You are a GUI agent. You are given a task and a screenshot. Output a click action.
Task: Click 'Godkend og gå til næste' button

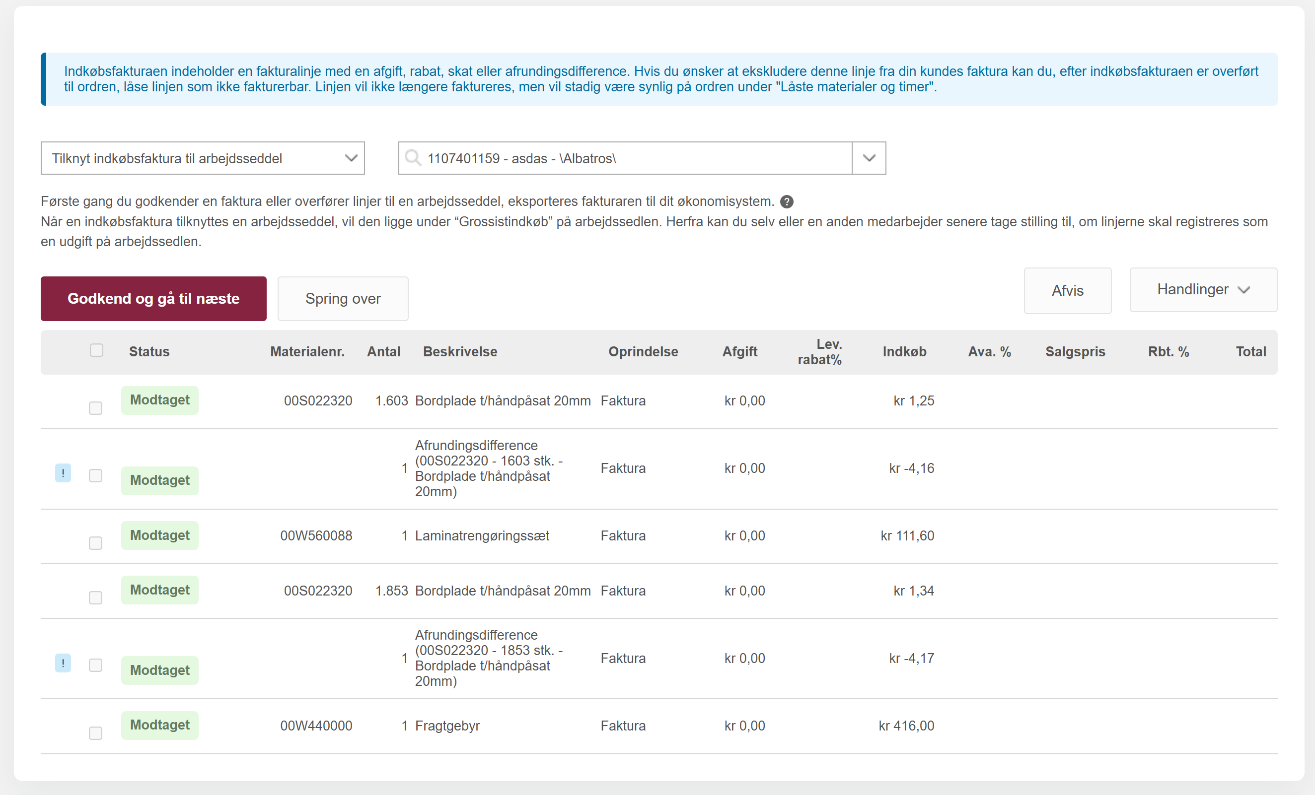pyautogui.click(x=154, y=299)
